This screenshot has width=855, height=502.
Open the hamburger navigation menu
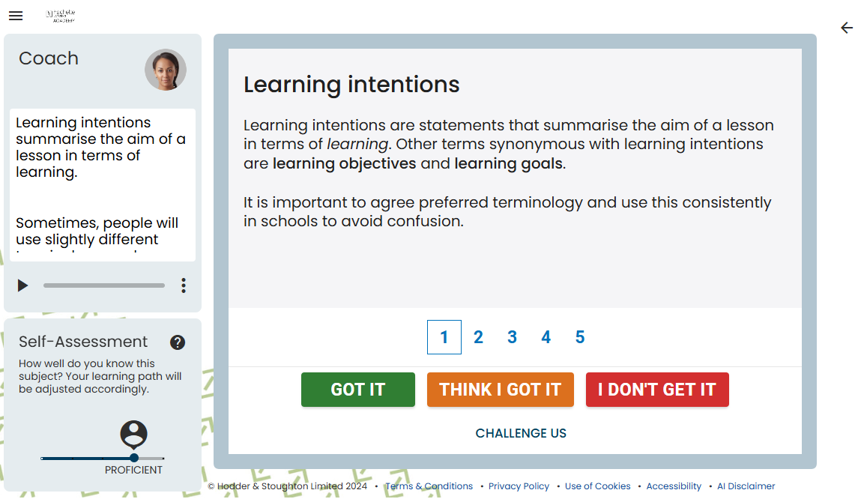pyautogui.click(x=16, y=16)
